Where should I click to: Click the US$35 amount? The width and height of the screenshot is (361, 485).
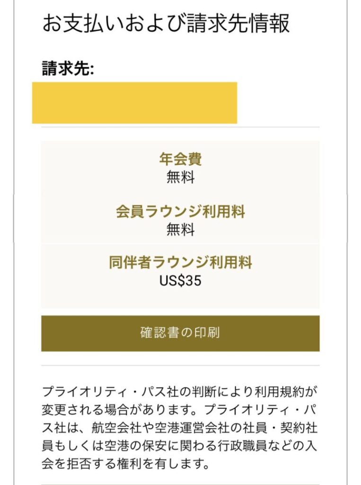(x=180, y=281)
